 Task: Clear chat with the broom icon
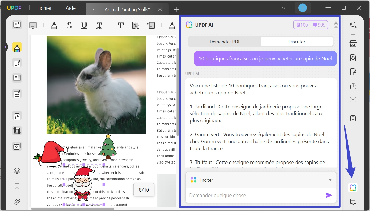tap(336, 25)
